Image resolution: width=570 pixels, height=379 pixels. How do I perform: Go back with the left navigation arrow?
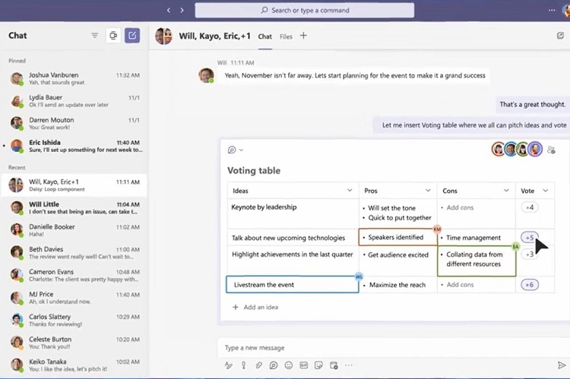click(169, 10)
